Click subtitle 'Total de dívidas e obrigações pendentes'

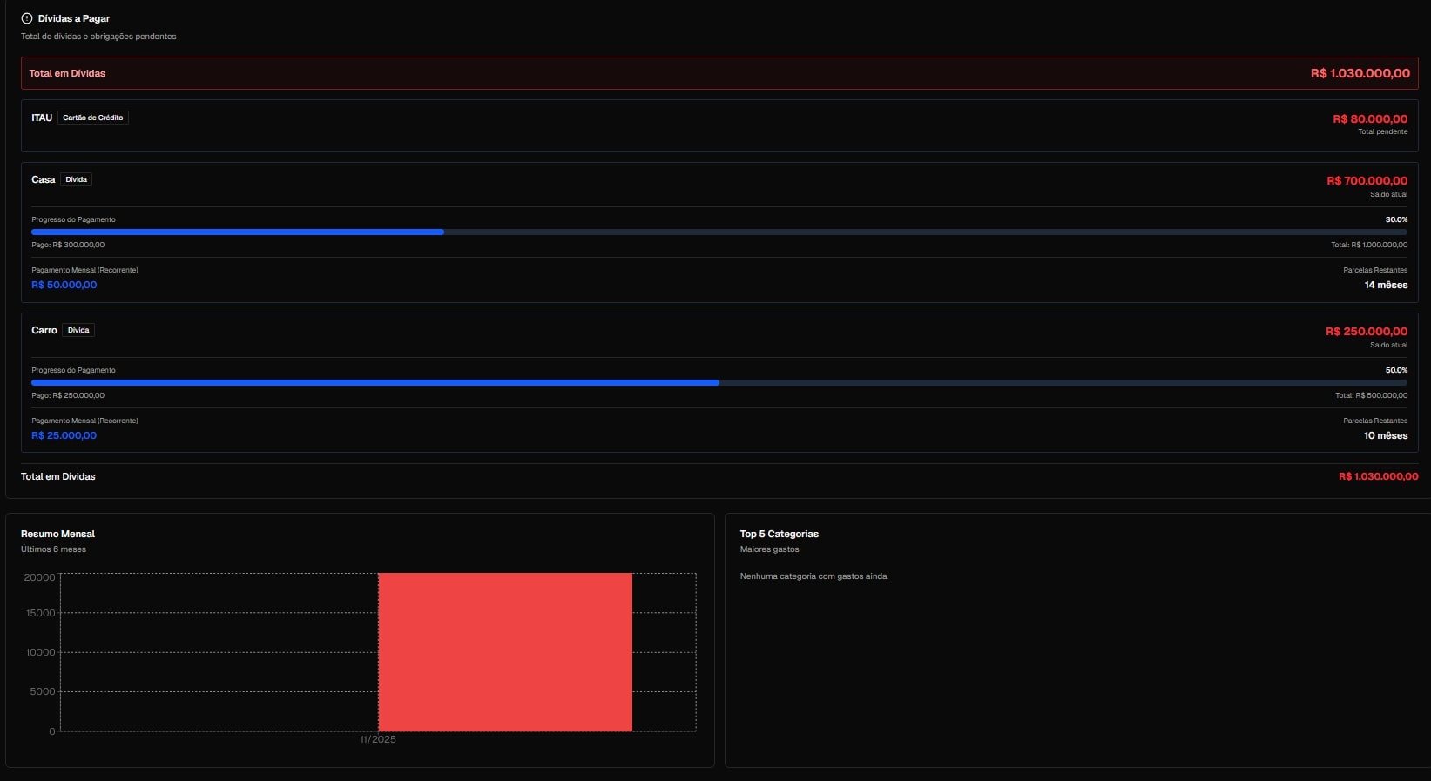(x=98, y=37)
